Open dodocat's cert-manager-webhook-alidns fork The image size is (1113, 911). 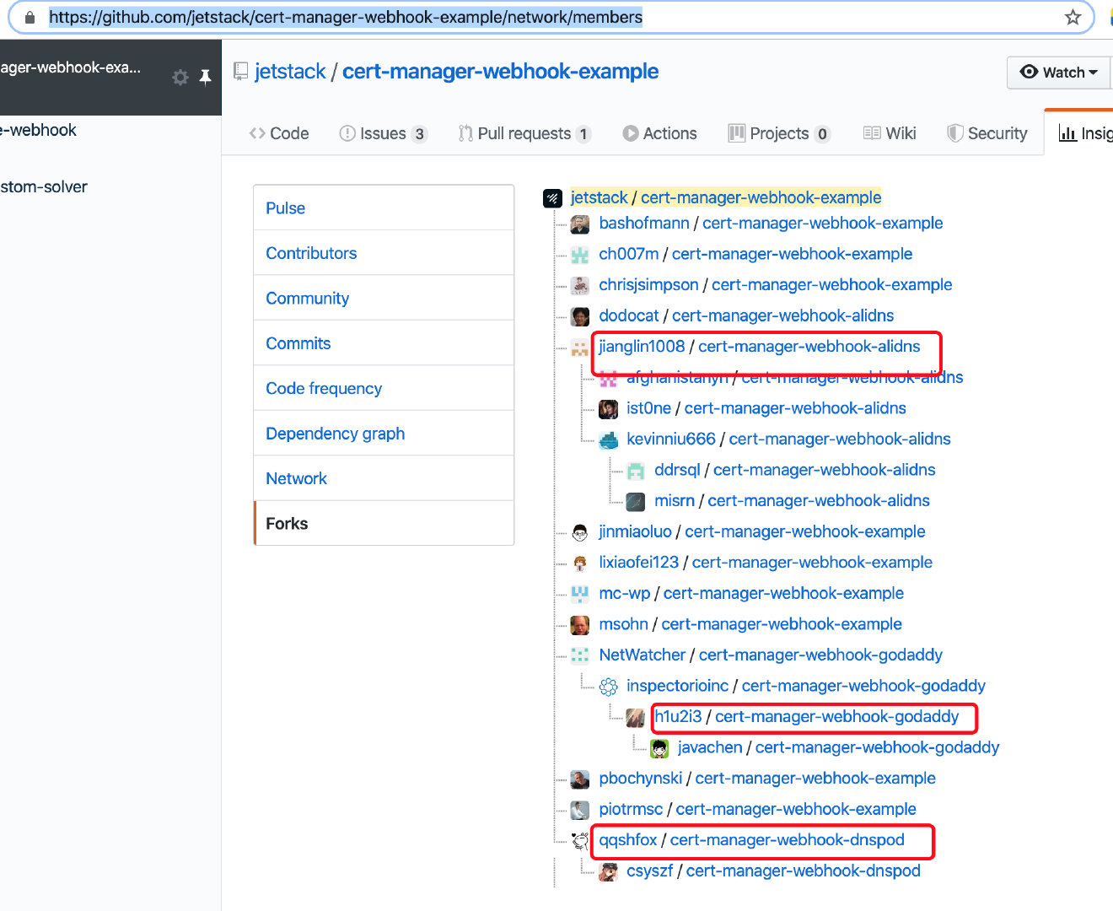coord(783,315)
